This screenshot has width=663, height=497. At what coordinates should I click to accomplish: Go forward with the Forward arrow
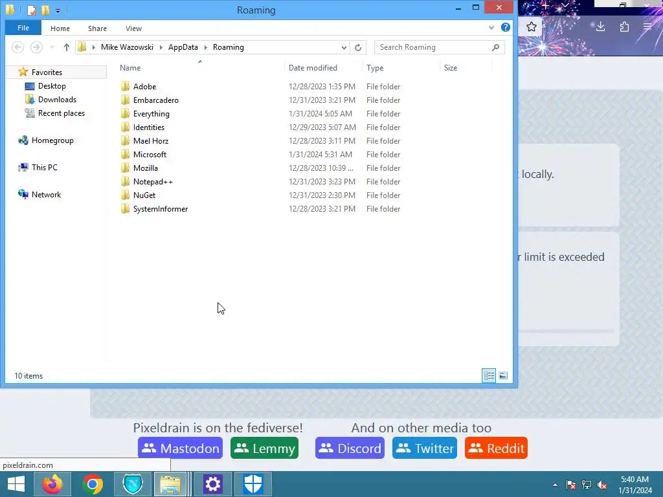click(x=36, y=47)
